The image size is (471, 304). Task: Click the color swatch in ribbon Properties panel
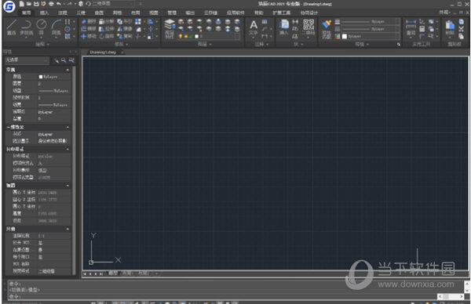(345, 36)
